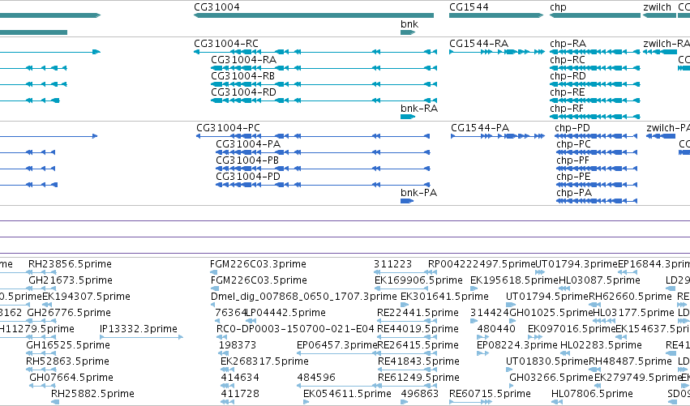The width and height of the screenshot is (690, 406).
Task: Click the HL02283.5prime EST label
Action: 601,346
